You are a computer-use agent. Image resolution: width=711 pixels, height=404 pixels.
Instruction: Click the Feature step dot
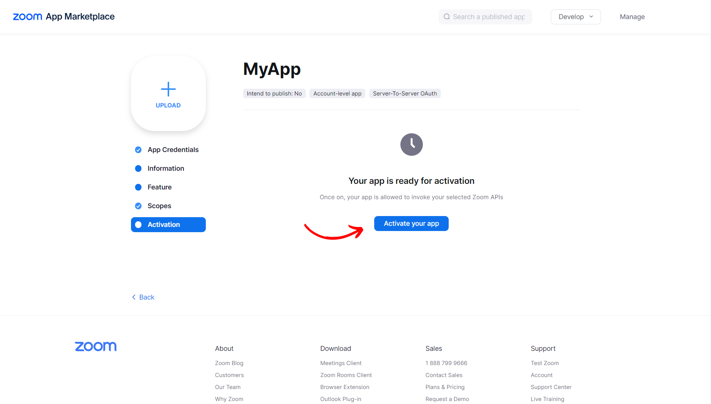138,187
